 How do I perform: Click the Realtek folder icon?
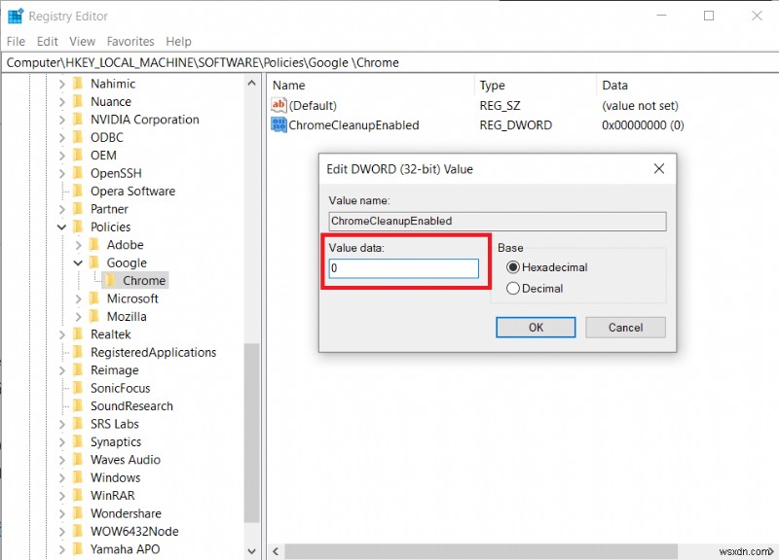tap(78, 333)
